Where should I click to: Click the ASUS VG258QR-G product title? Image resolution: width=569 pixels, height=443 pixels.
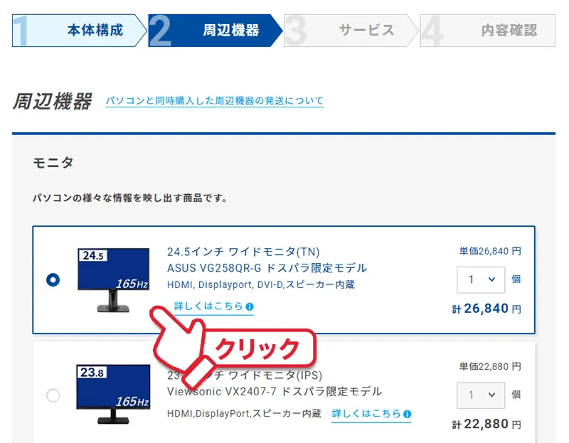click(x=267, y=268)
